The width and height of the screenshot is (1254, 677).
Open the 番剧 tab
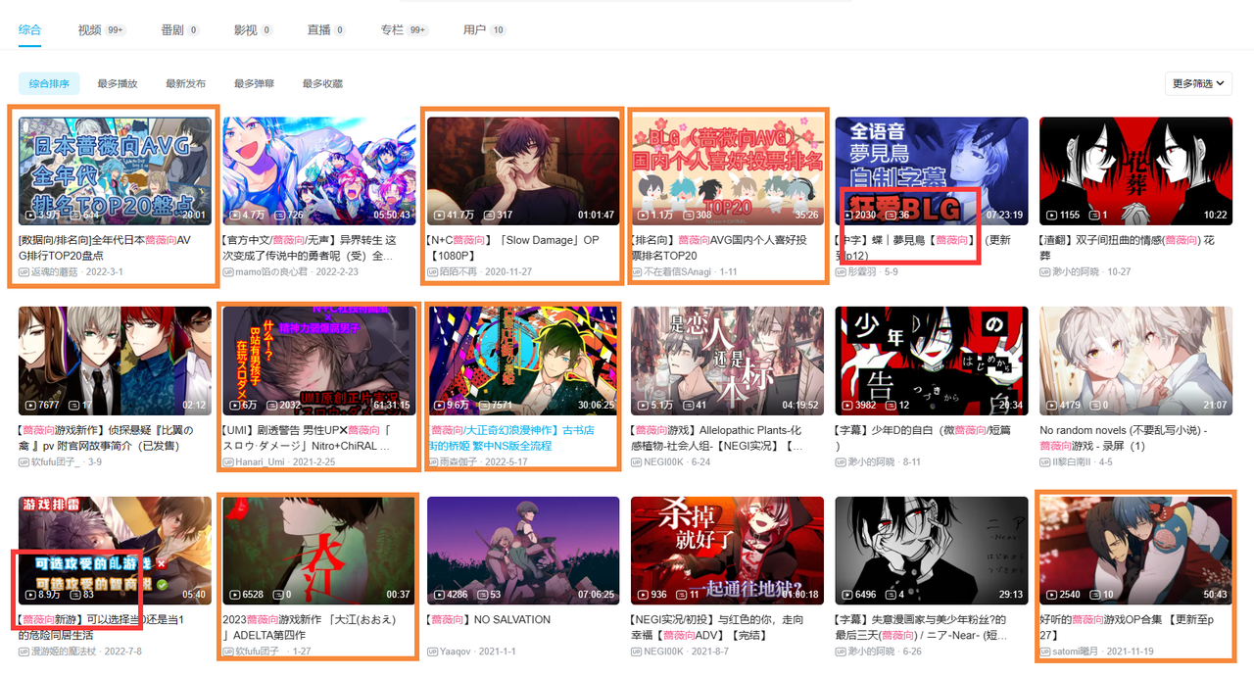pos(180,30)
